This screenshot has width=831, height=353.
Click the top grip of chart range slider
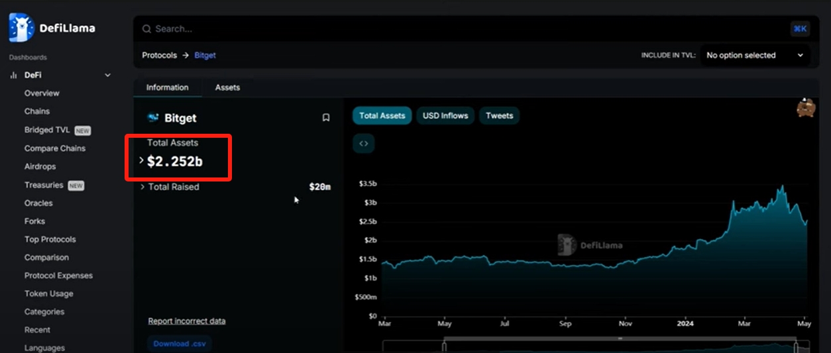click(620, 338)
